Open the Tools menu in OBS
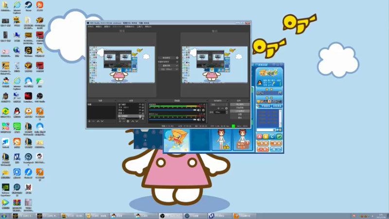 pyautogui.click(x=140, y=27)
